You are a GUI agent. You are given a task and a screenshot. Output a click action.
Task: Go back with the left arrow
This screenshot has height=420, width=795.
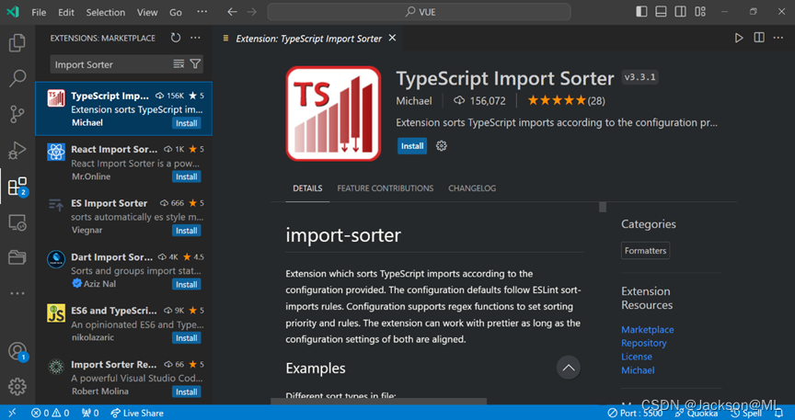click(232, 12)
